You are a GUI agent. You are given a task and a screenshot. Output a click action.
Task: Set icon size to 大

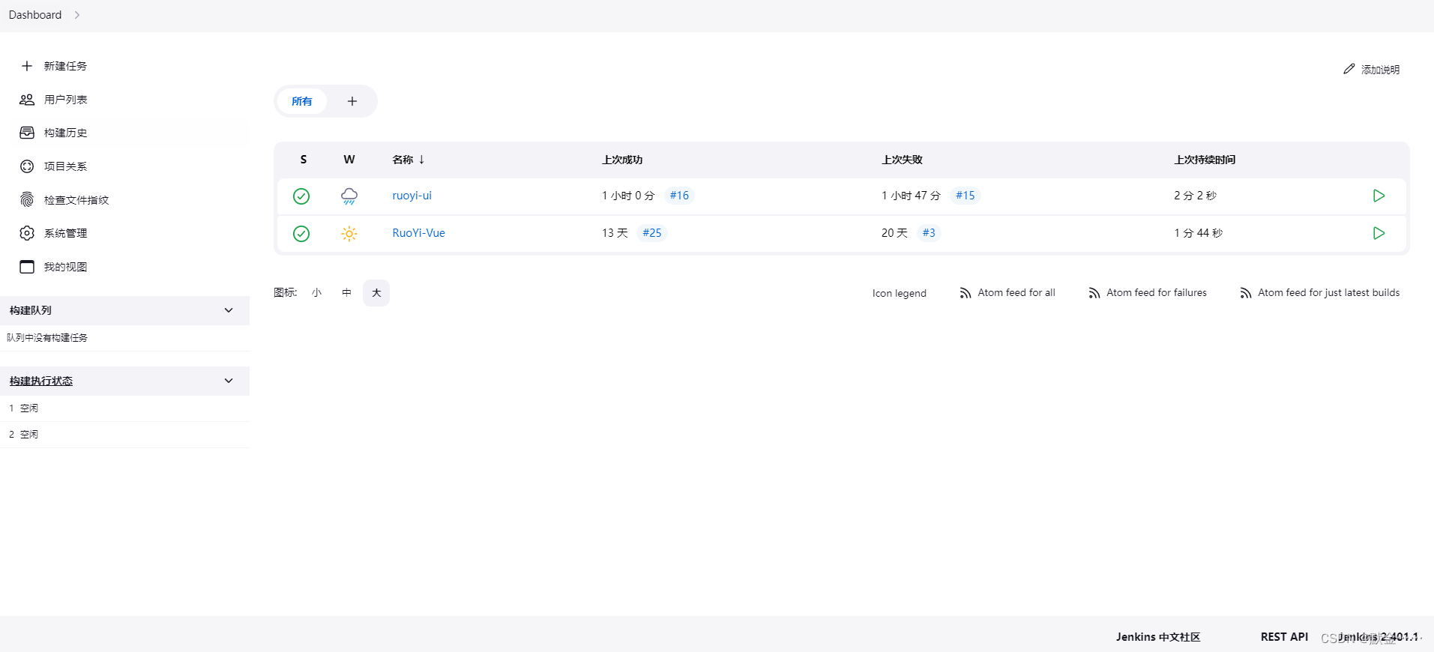pyautogui.click(x=376, y=293)
